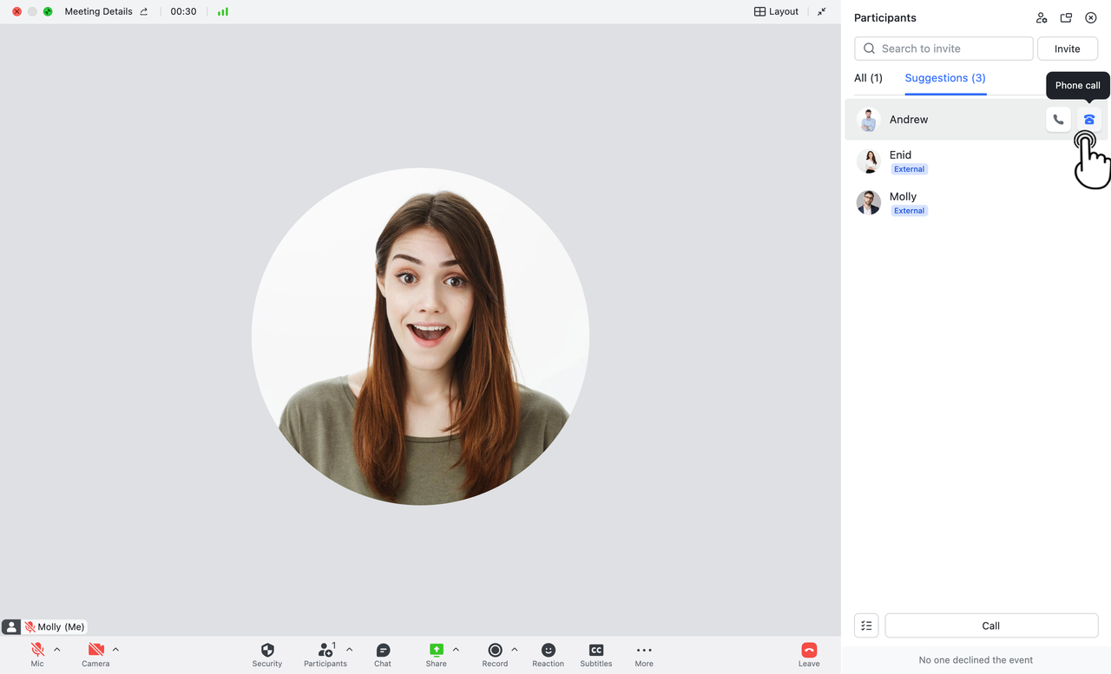Click the person icon beside Molly (Me)
Viewport: 1111px width, 674px height.
tap(11, 627)
